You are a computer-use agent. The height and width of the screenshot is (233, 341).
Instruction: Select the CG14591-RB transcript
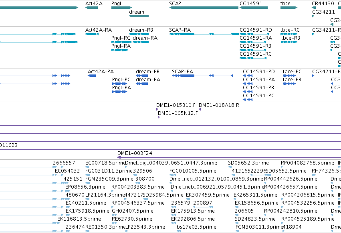pos(253,50)
